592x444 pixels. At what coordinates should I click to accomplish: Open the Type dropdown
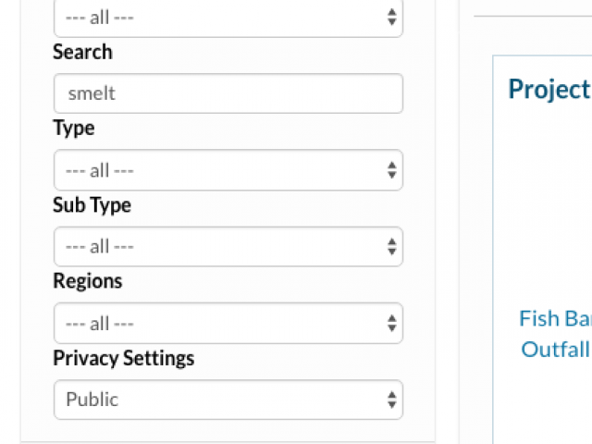point(228,170)
